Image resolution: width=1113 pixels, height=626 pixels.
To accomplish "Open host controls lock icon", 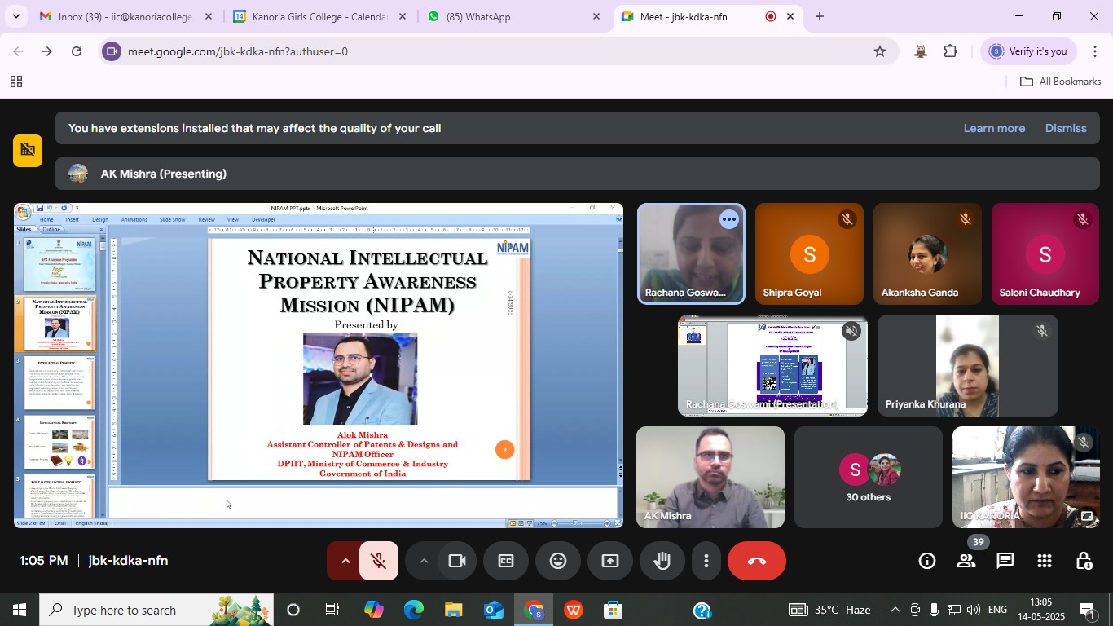I will pos(1084,561).
